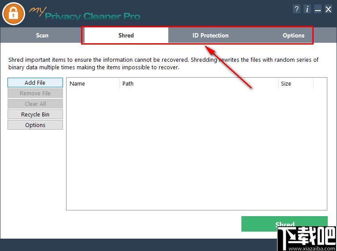Open shred Options in the sidebar
337x251 pixels.
pyautogui.click(x=35, y=125)
